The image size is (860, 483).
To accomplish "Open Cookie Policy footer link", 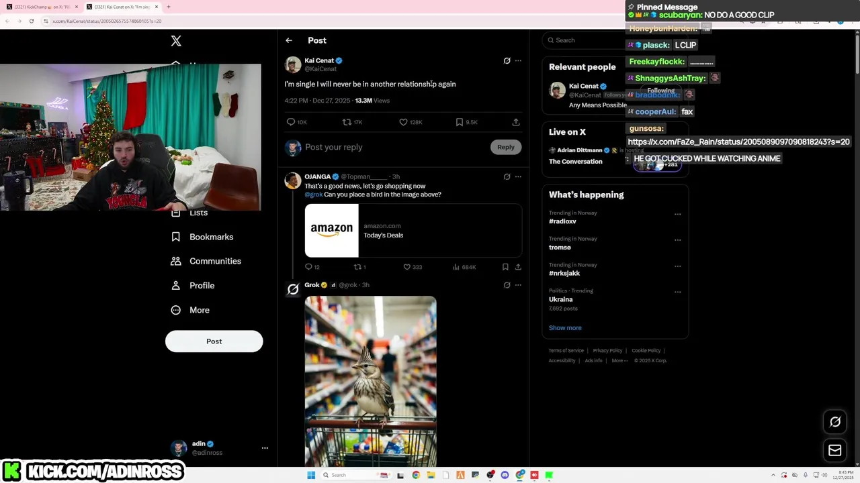I will coord(646,351).
